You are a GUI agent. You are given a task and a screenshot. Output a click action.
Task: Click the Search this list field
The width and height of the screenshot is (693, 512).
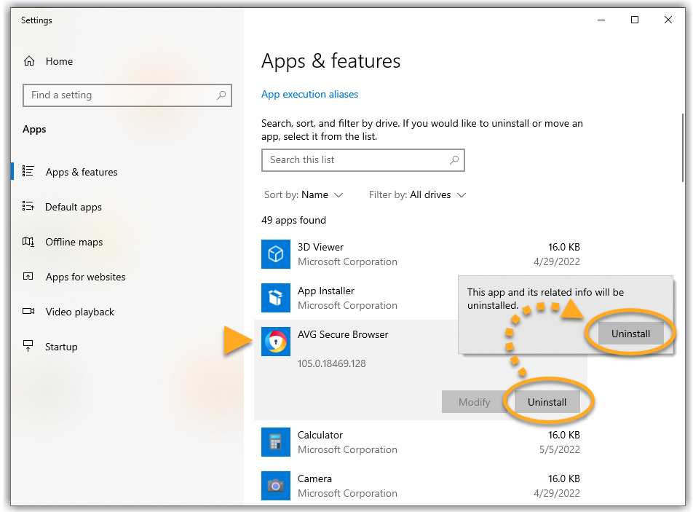tap(357, 160)
